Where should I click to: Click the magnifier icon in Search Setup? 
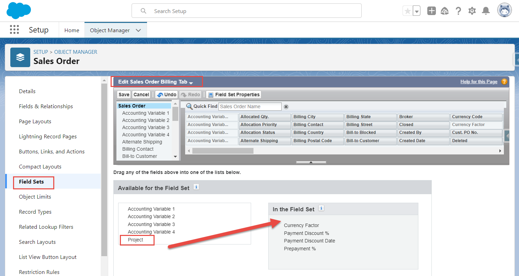click(x=144, y=11)
